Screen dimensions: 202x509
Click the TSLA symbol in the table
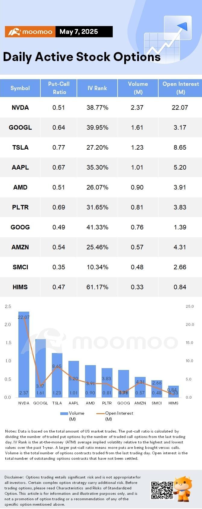point(20,148)
